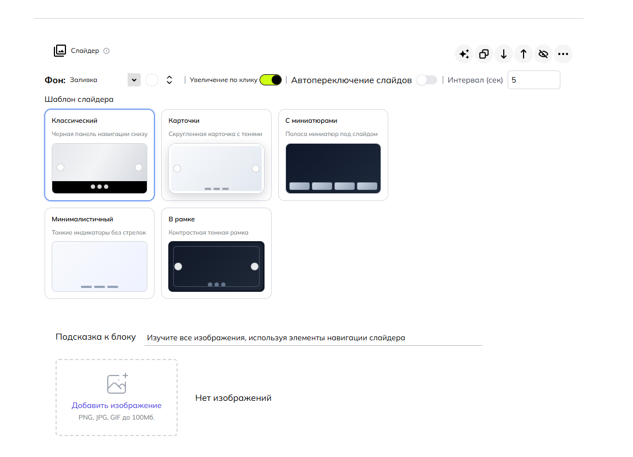This screenshot has height=457, width=633.
Task: Click the Слайдер gallery block icon
Action: (60, 51)
